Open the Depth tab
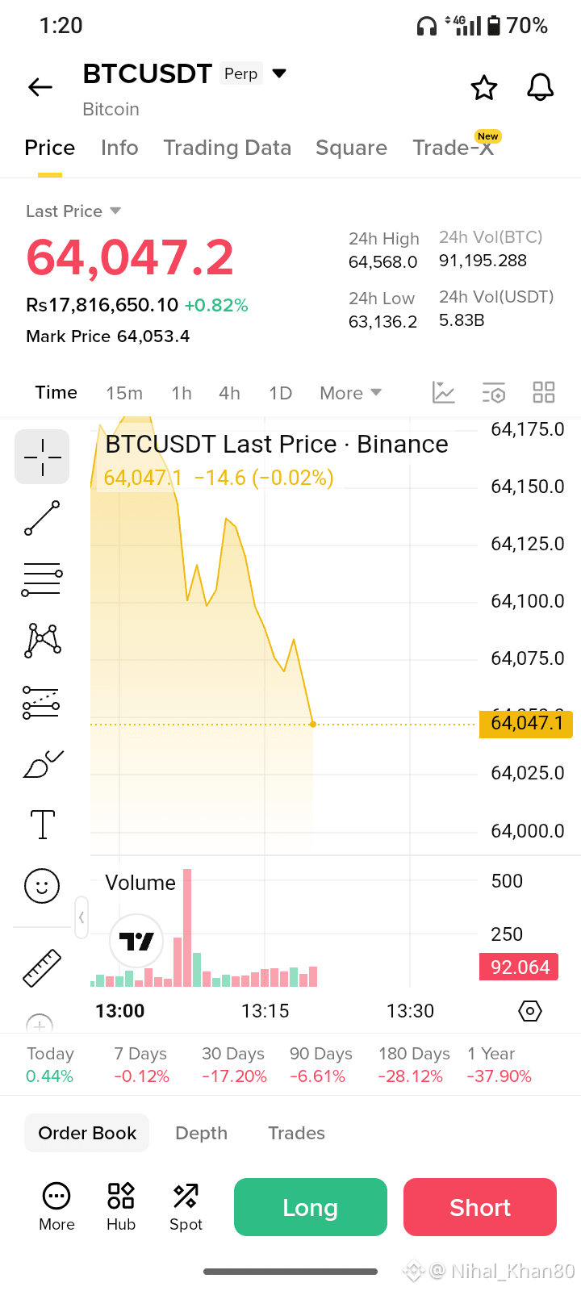 201,1133
